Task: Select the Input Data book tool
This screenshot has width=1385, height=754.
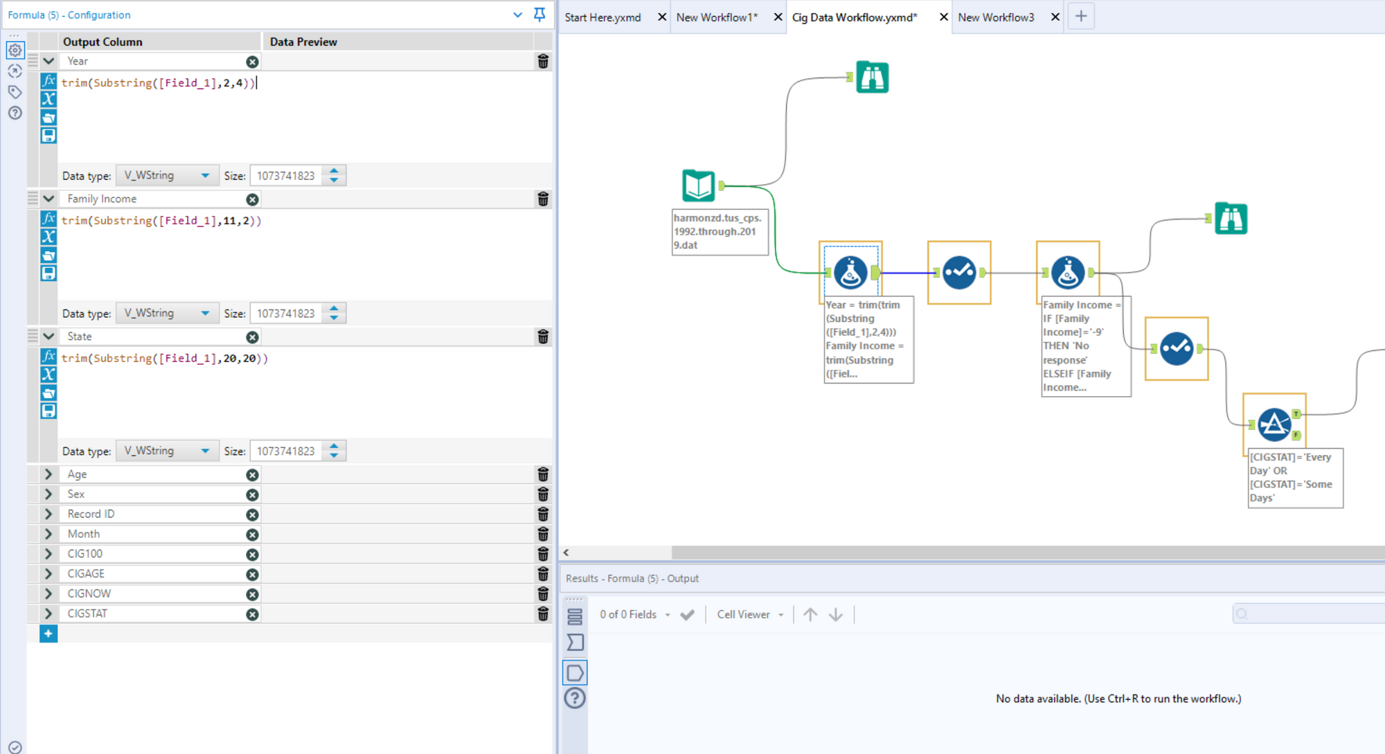Action: click(698, 185)
